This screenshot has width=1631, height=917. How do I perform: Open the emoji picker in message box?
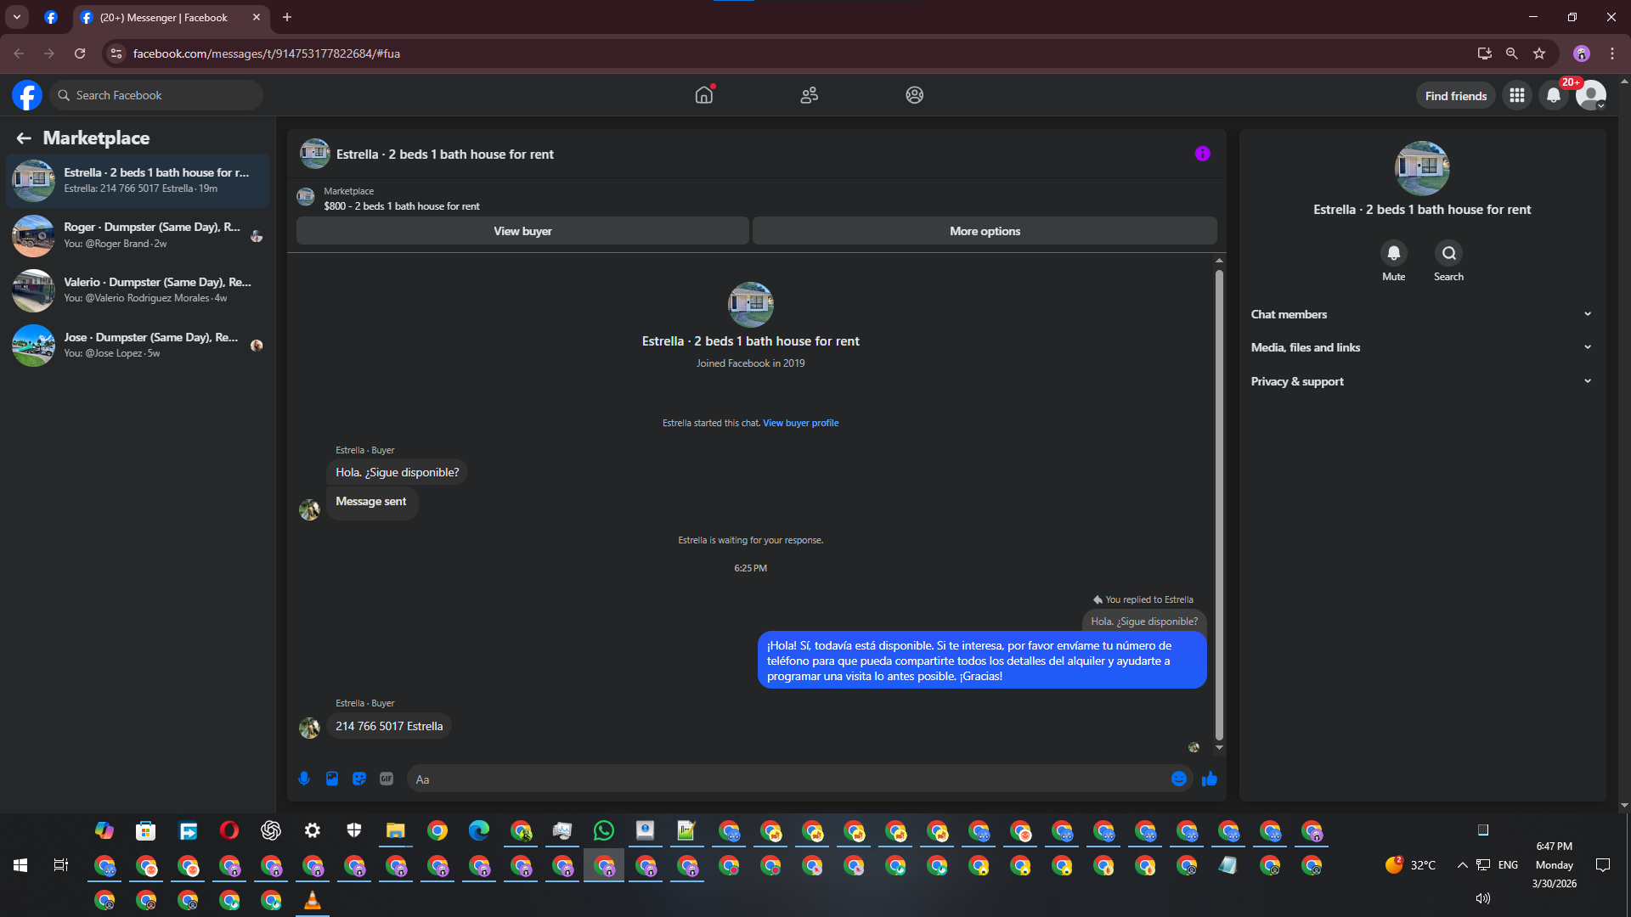pos(1179,779)
